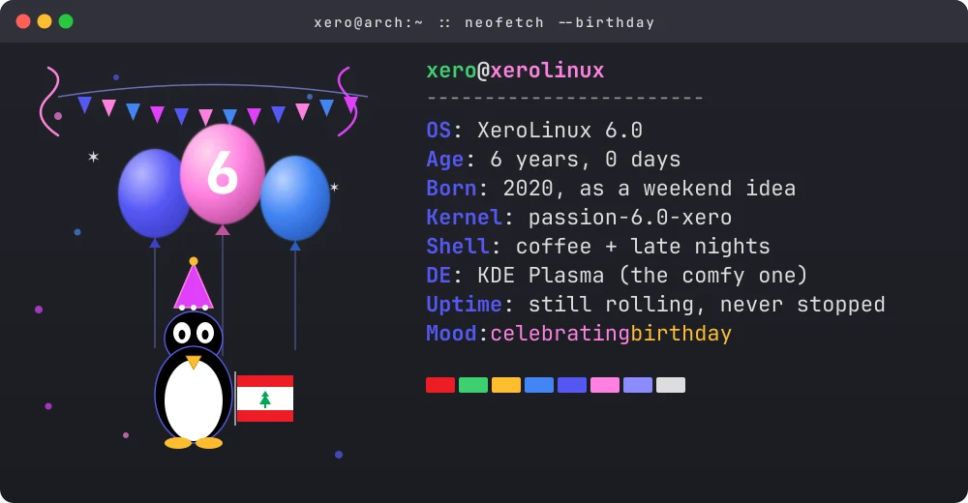Click the 'Shell: coffee + late nights' line
The image size is (968, 503).
598,247
